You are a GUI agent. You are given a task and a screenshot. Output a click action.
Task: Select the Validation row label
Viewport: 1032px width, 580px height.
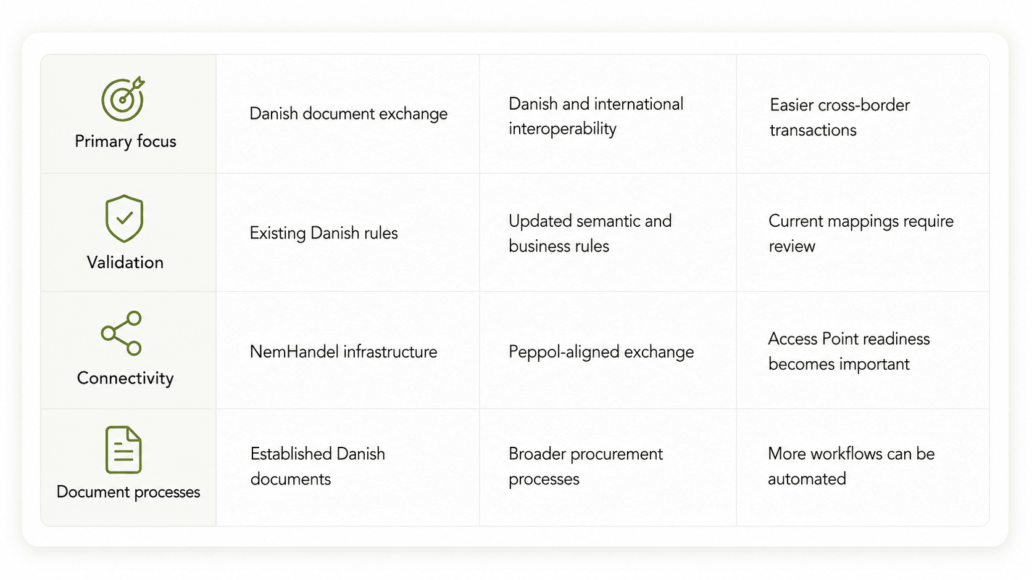coord(125,262)
